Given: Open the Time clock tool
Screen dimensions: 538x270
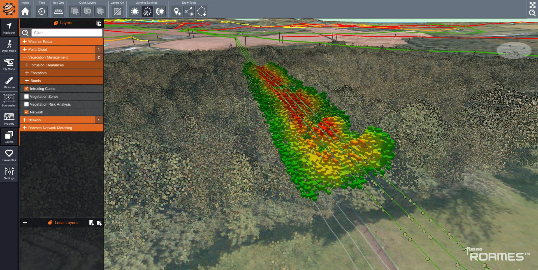Looking at the screenshot, I should [x=42, y=11].
